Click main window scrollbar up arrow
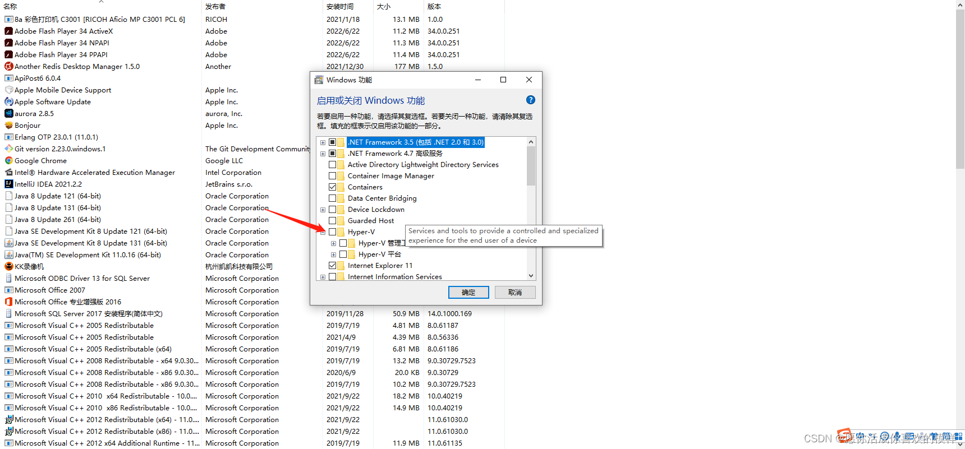The image size is (965, 449). (x=960, y=4)
